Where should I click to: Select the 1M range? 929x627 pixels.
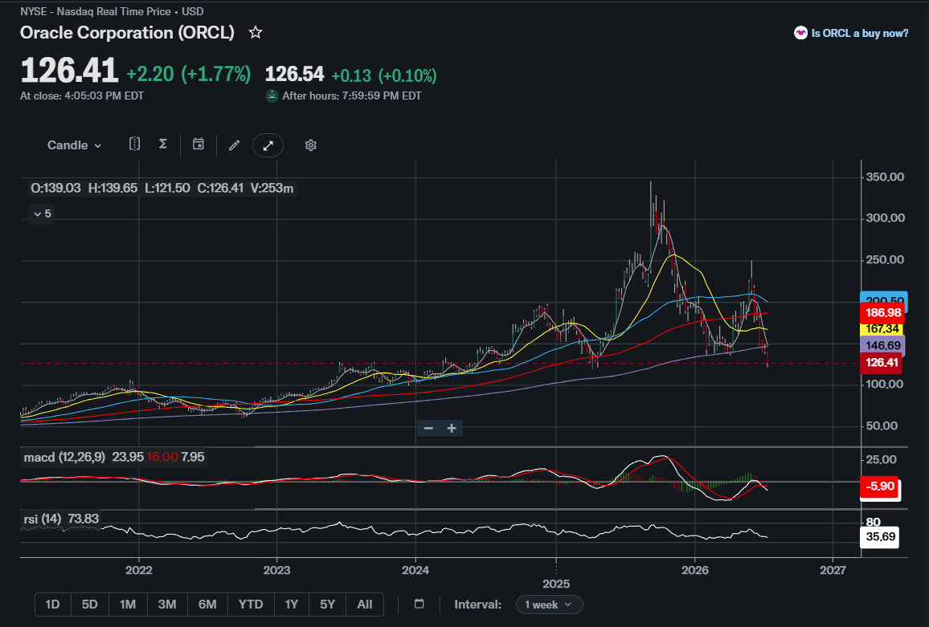128,605
